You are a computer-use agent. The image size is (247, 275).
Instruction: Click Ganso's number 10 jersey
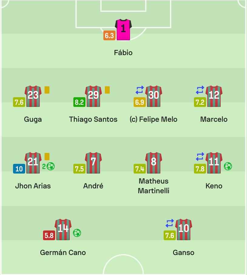pyautogui.click(x=184, y=229)
